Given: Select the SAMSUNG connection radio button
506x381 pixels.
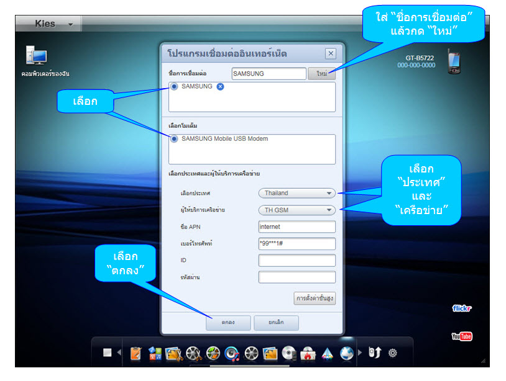Looking at the screenshot, I should (174, 86).
